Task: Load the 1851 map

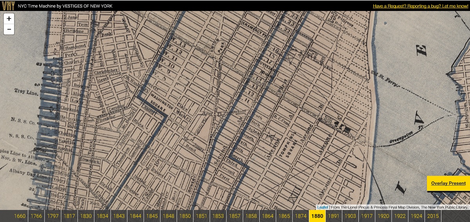Action: point(201,216)
